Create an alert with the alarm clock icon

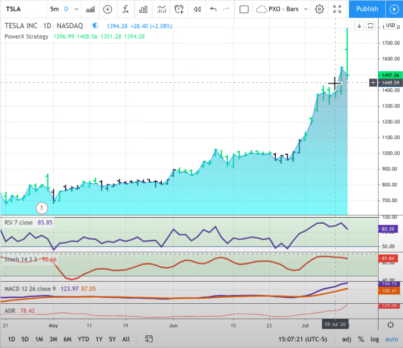coord(179,9)
